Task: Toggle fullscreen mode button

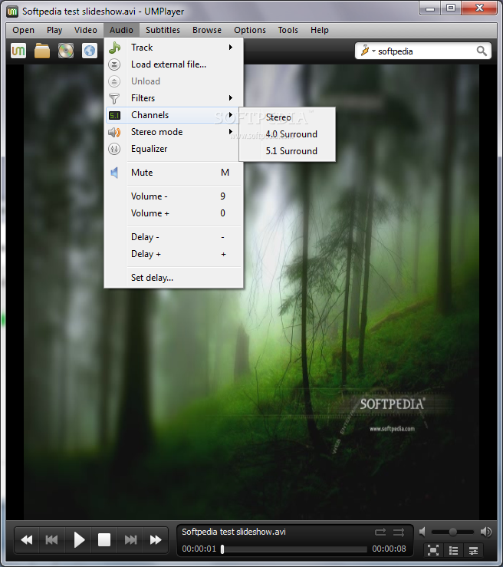Action: [x=433, y=550]
